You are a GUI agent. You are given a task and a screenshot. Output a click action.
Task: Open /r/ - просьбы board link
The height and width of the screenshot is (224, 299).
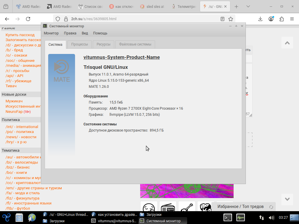(17, 71)
